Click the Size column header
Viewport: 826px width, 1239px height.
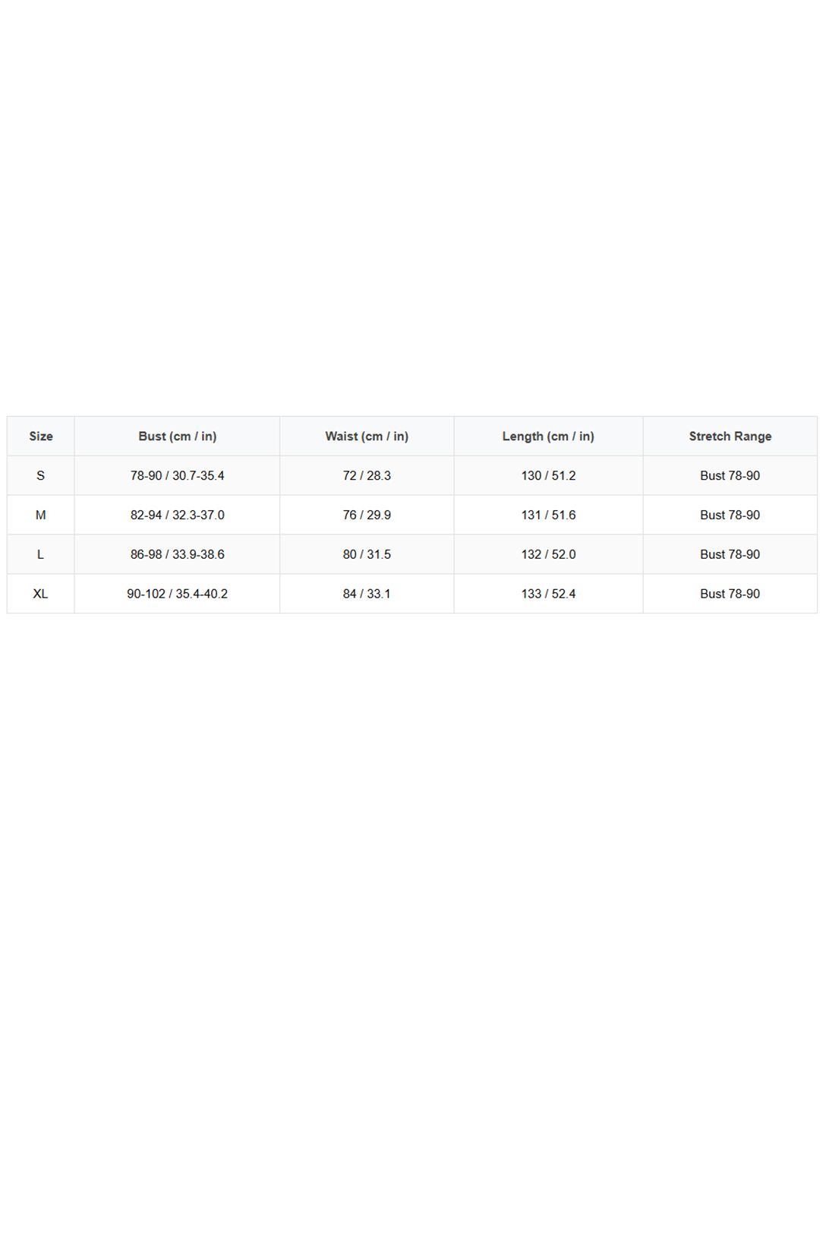[x=41, y=436]
